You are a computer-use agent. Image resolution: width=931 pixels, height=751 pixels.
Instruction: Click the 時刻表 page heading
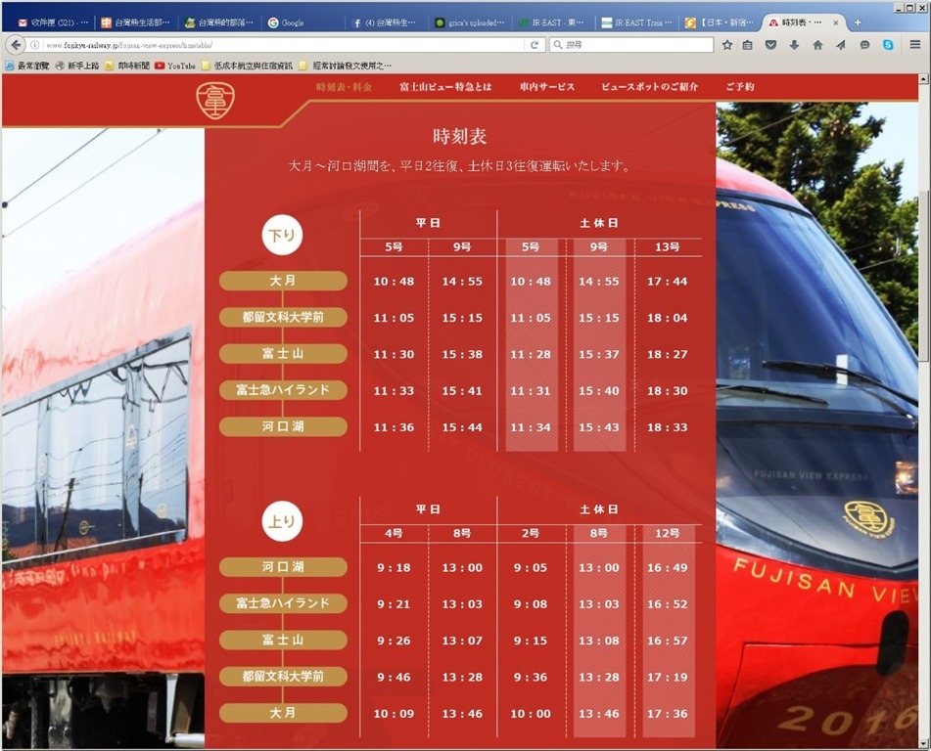[x=460, y=137]
